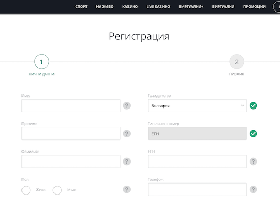Click the question mark next to Фамилия field
The height and width of the screenshot is (205, 280).
point(127,161)
